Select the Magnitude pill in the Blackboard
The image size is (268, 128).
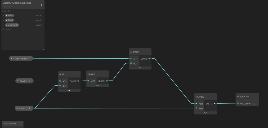click(x=12, y=25)
